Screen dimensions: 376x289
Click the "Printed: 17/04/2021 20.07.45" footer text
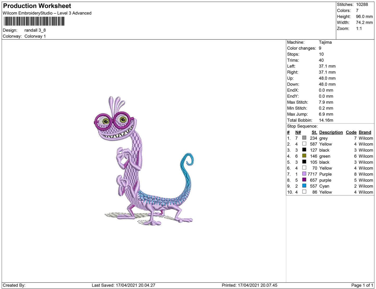(x=250, y=285)
